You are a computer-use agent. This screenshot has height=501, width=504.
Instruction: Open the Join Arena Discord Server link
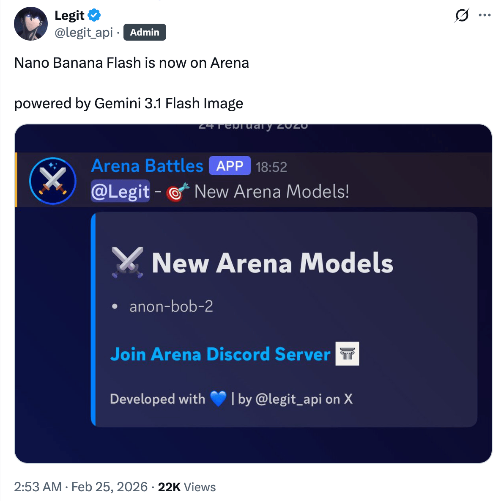(220, 354)
